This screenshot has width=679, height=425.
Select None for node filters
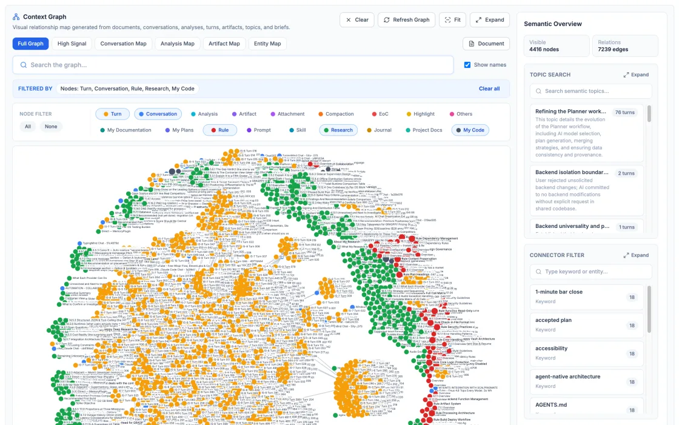[x=51, y=127]
